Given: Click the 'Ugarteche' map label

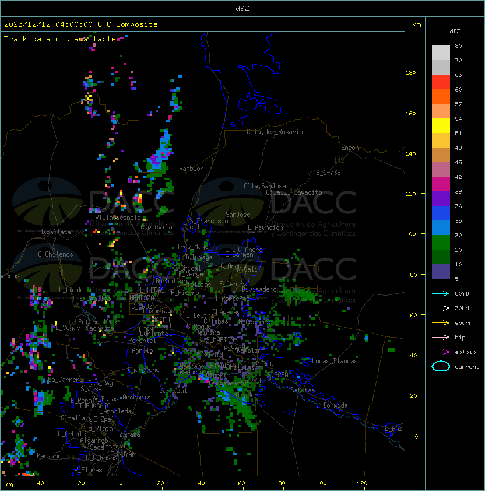Looking at the screenshot, I should tap(144, 370).
